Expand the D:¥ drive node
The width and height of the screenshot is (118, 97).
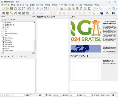1,31
